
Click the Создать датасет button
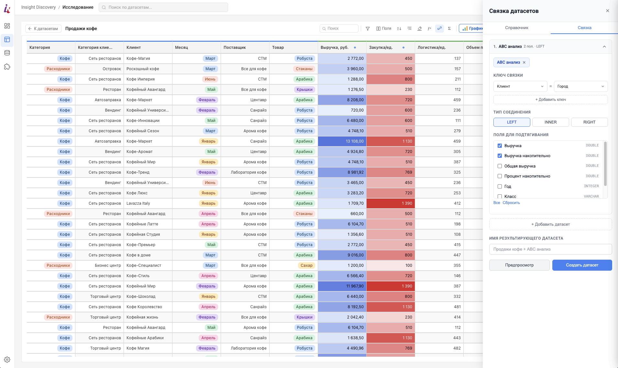tap(582, 265)
